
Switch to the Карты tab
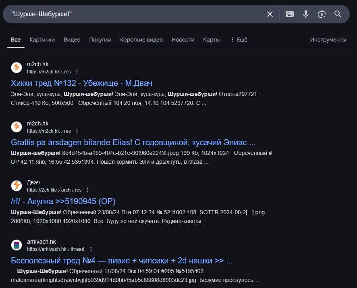(211, 40)
